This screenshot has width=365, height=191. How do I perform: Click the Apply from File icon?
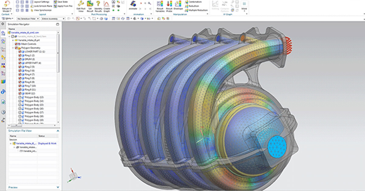pos(55,6)
